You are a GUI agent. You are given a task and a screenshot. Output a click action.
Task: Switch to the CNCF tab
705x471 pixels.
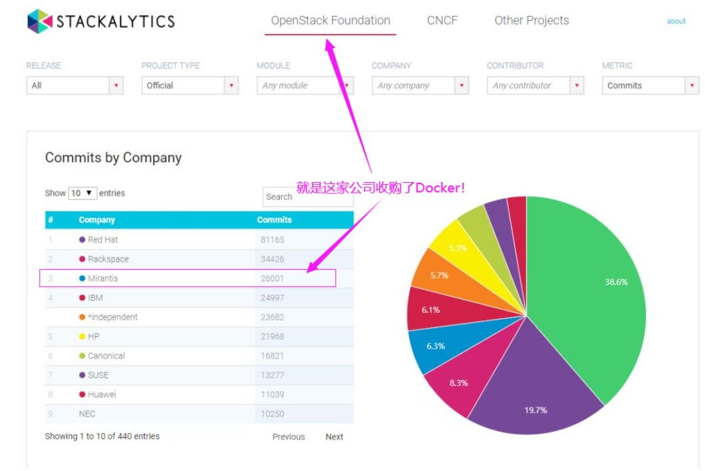(442, 21)
